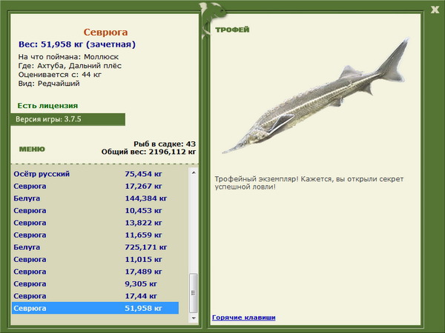Select highlighted Севрюга 51,958 кг entry
The width and height of the screenshot is (445, 333).
coord(96,308)
